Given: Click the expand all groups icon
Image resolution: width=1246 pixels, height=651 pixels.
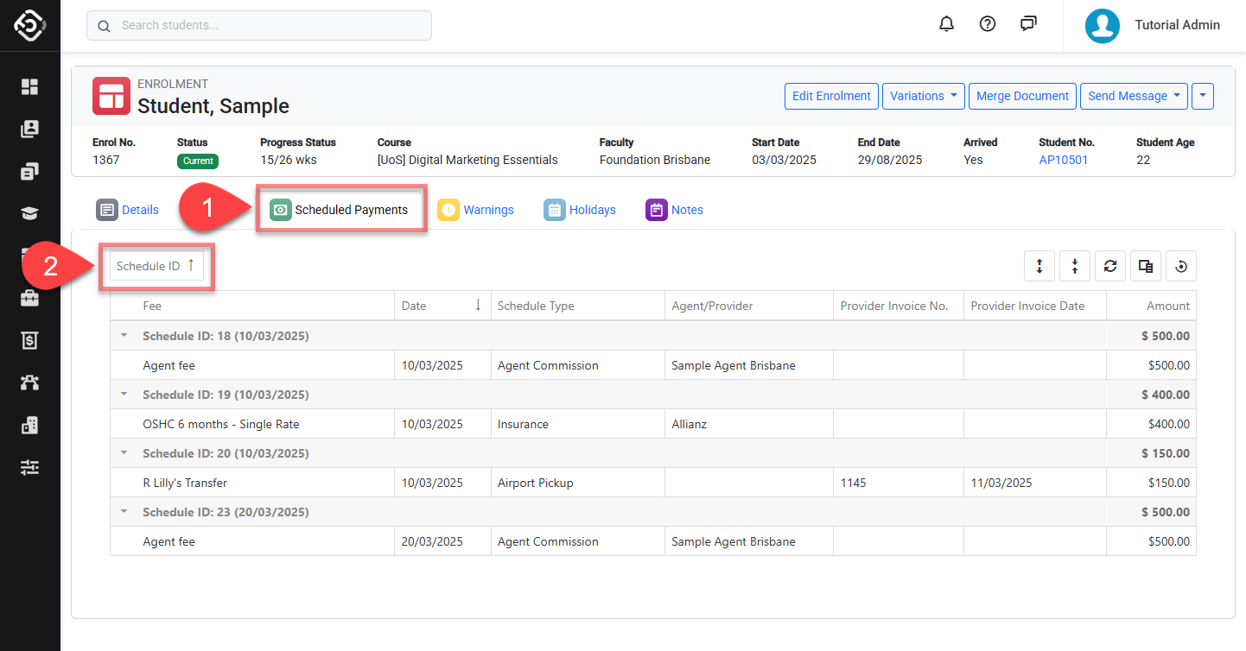Looking at the screenshot, I should point(1039,267).
